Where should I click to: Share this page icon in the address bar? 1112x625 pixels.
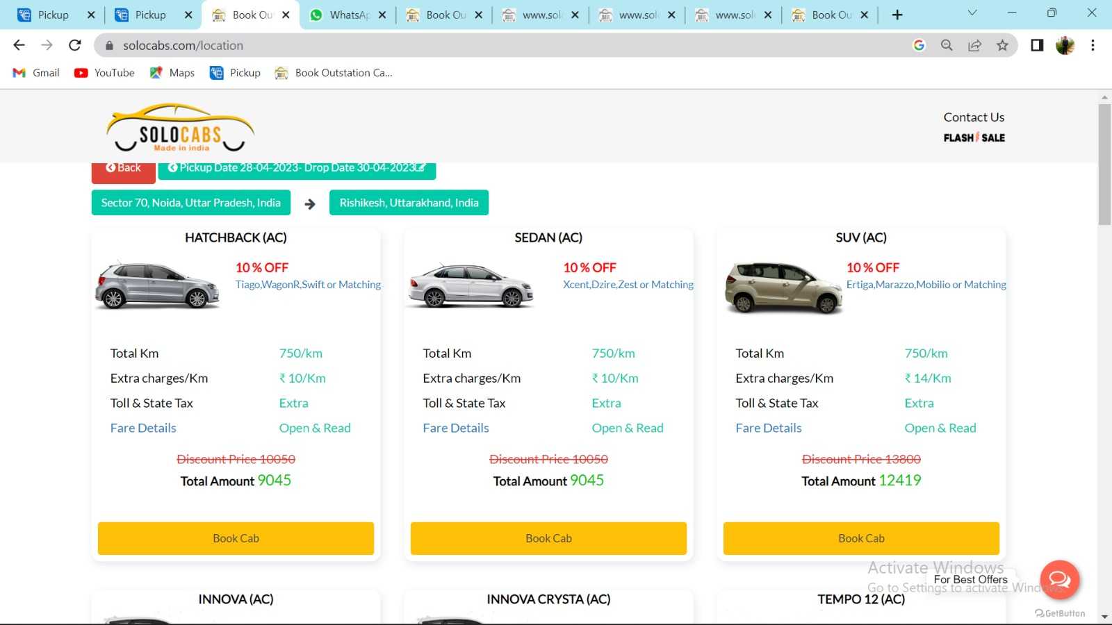(974, 45)
